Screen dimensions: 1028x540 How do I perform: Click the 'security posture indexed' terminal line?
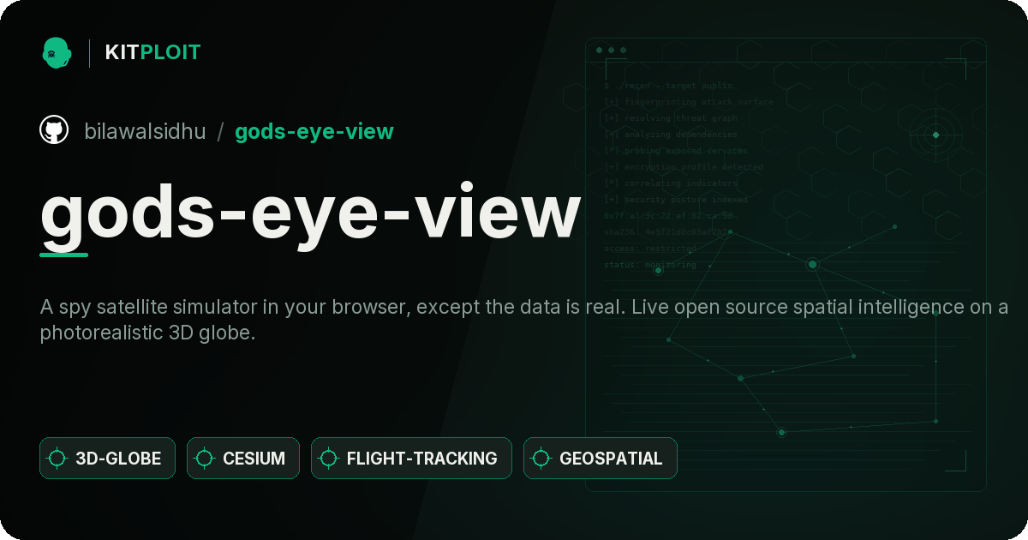pyautogui.click(x=676, y=200)
